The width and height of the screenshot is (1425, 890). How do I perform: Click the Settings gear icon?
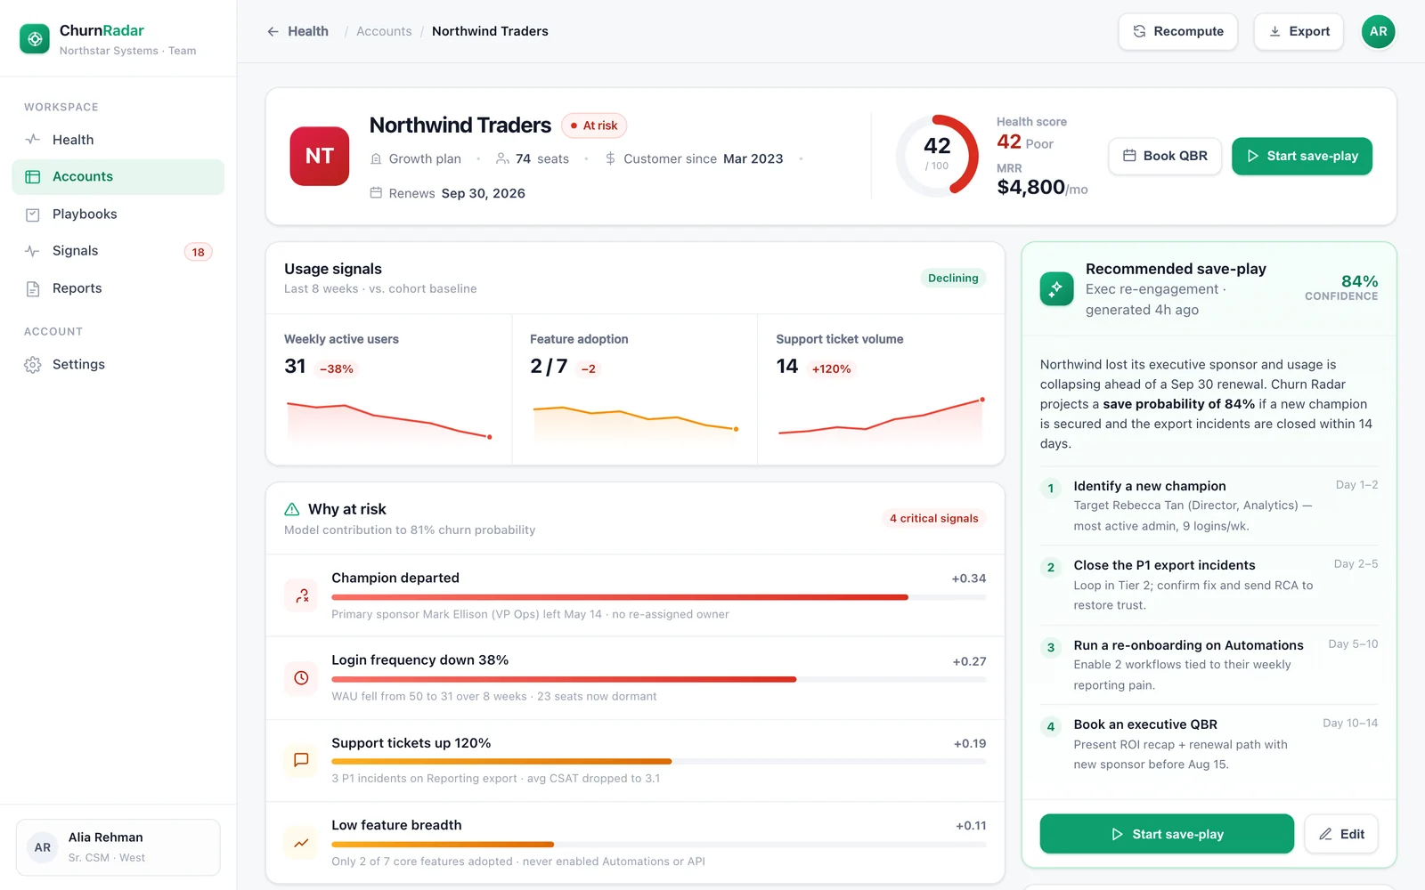[x=33, y=365]
